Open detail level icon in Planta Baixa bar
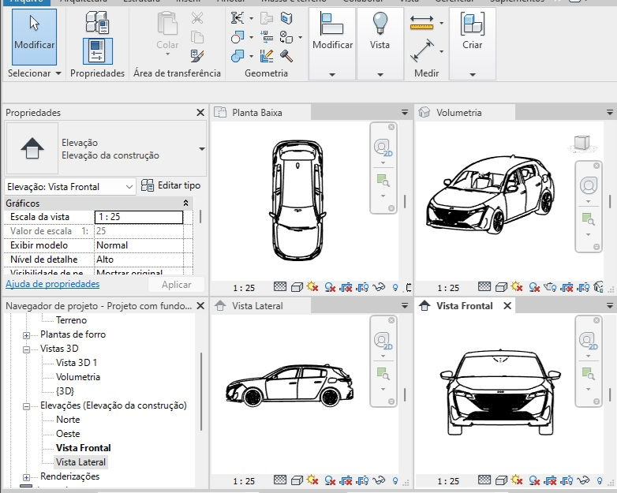617x493 pixels. pyautogui.click(x=280, y=287)
